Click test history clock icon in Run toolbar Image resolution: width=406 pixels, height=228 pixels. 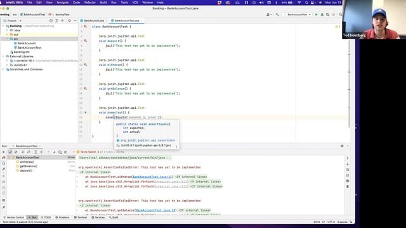(x=60, y=152)
